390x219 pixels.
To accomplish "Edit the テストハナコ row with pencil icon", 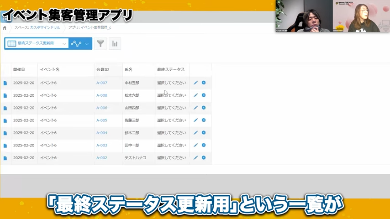I will (196, 157).
